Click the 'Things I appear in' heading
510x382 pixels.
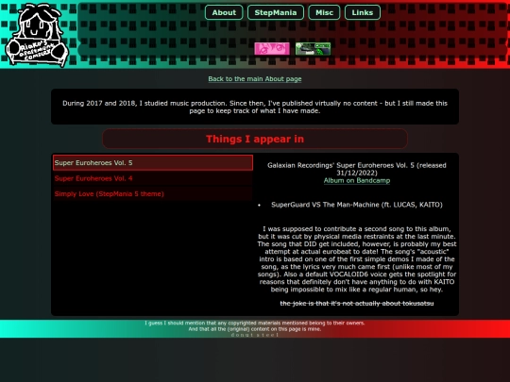255,139
